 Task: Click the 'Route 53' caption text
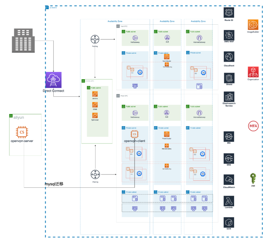point(229,20)
